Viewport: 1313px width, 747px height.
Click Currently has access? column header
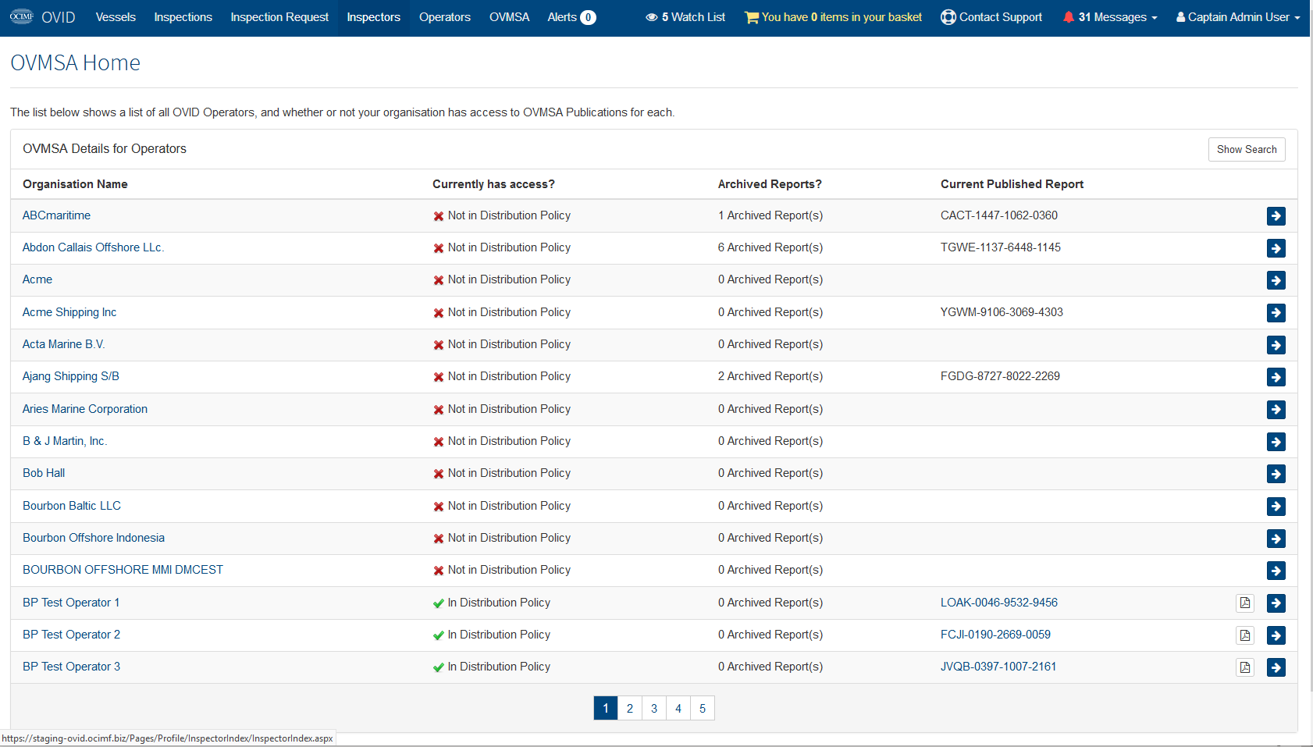(493, 184)
